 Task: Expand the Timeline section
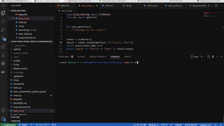tap(15, 121)
